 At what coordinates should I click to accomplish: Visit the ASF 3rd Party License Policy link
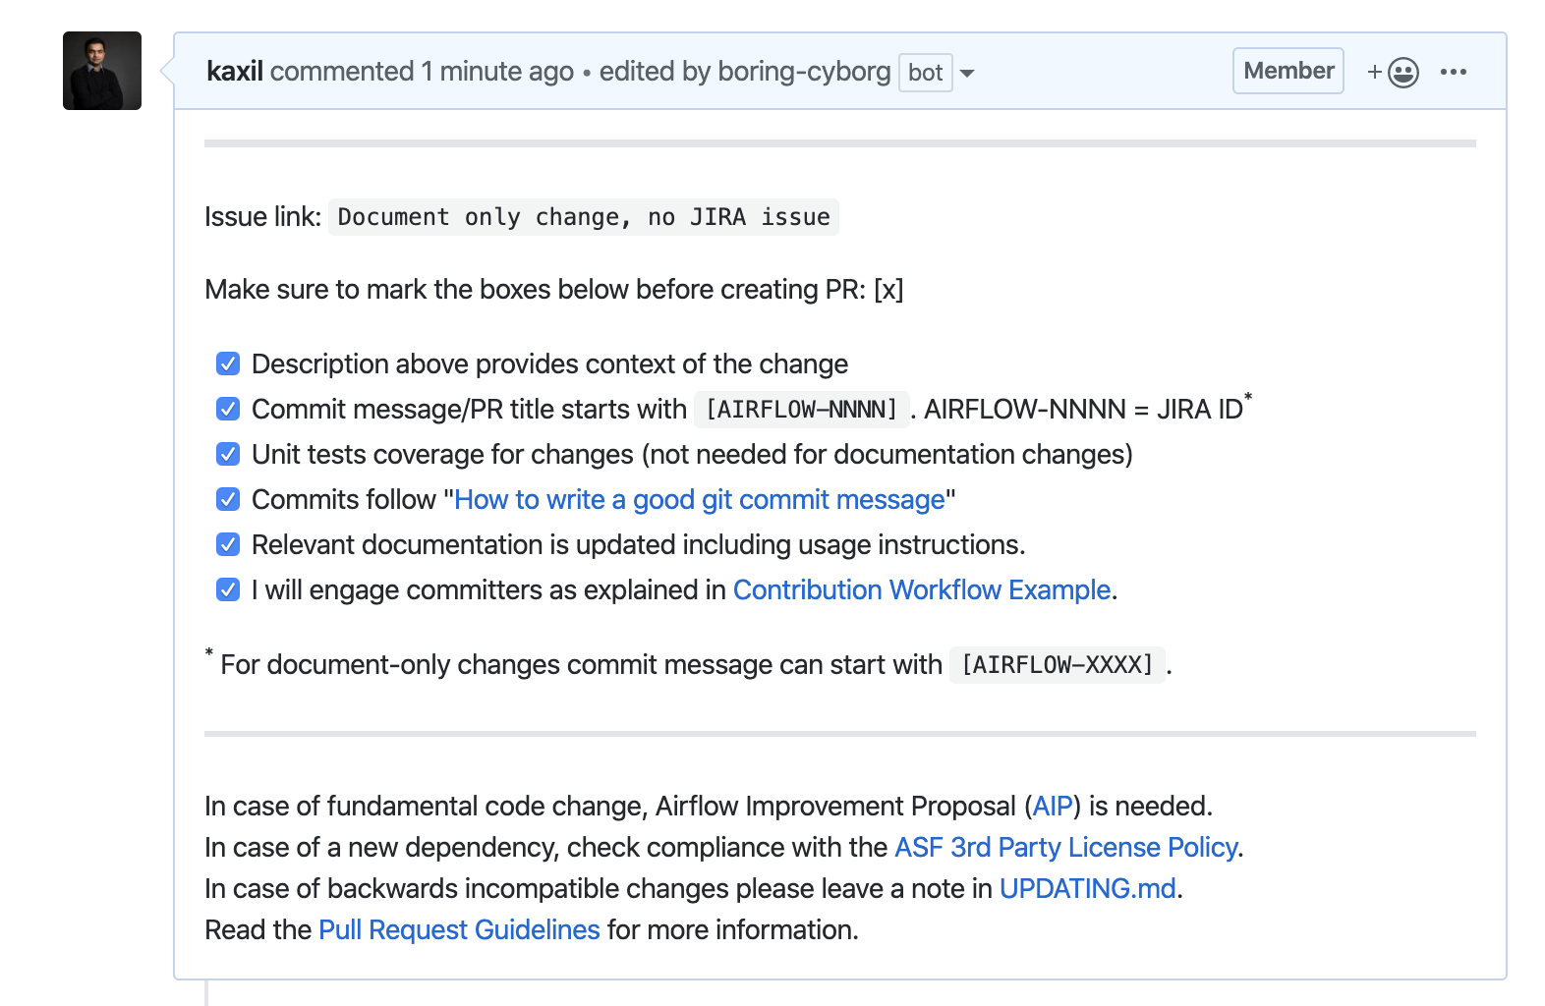pos(1065,848)
